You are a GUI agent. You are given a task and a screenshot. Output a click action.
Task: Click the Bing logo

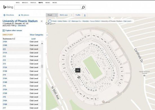pyautogui.click(x=8, y=7)
